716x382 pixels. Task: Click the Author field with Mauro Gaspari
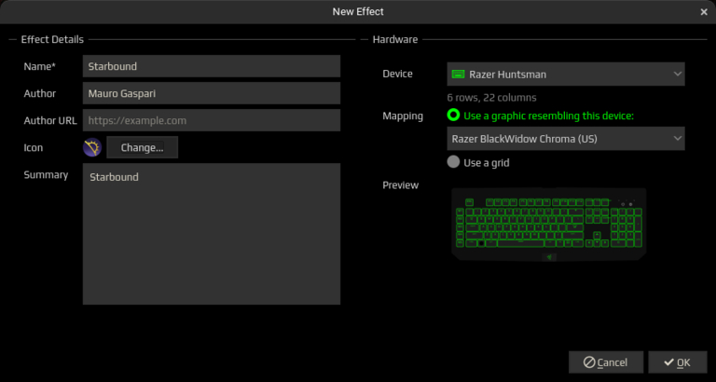(212, 93)
